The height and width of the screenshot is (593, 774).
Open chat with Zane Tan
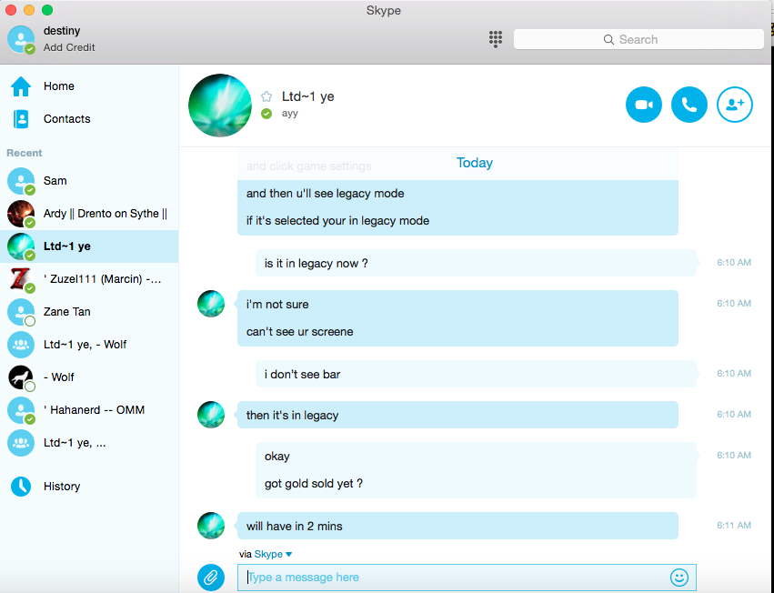(x=89, y=312)
